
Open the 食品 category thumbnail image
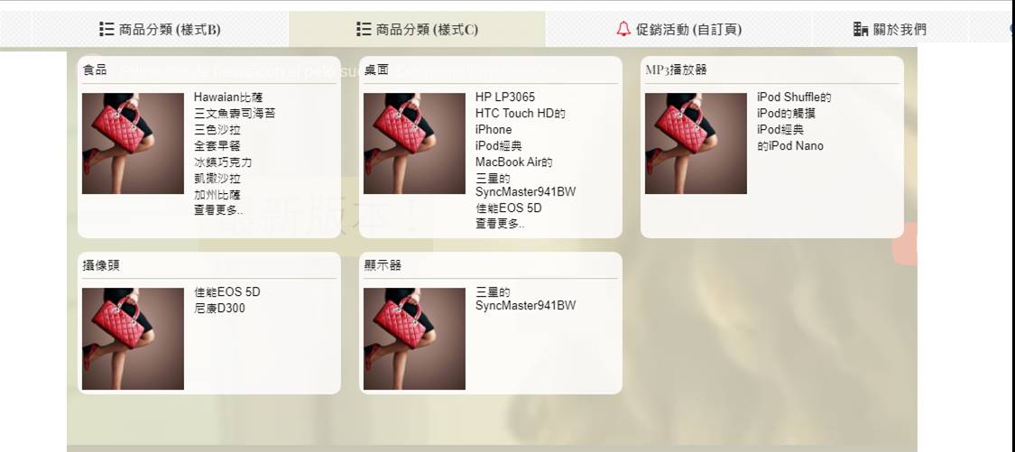tap(133, 143)
